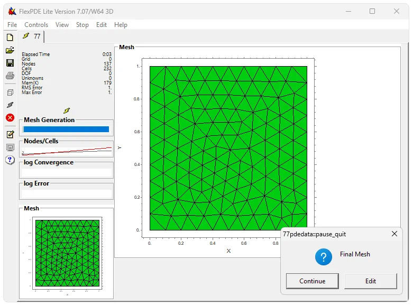Image resolution: width=413 pixels, height=305 pixels.
Task: Close the FlexPDE Lite window
Action: click(x=397, y=11)
